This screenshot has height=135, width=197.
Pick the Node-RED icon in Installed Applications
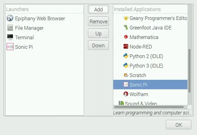click(x=126, y=46)
